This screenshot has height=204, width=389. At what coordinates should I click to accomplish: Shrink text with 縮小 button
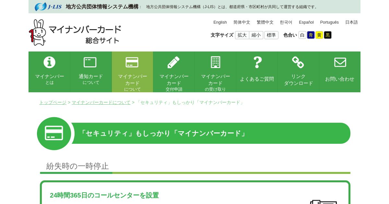[256, 35]
